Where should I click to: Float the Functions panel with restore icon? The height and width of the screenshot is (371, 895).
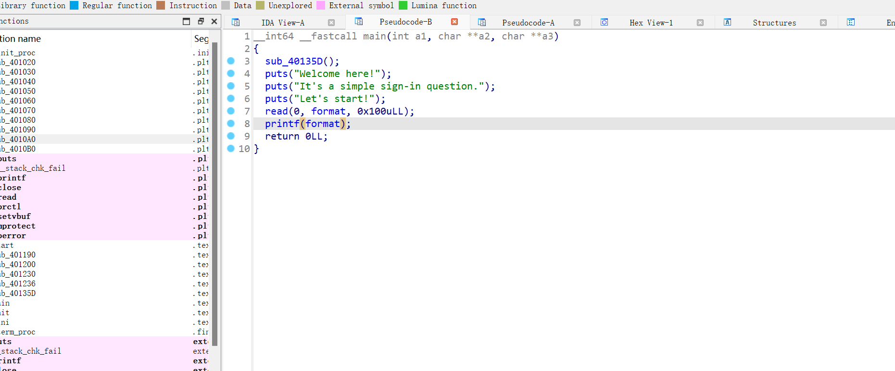tap(201, 21)
